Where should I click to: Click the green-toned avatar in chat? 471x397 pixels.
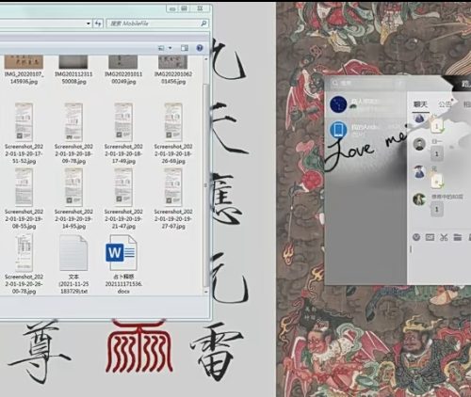click(419, 199)
